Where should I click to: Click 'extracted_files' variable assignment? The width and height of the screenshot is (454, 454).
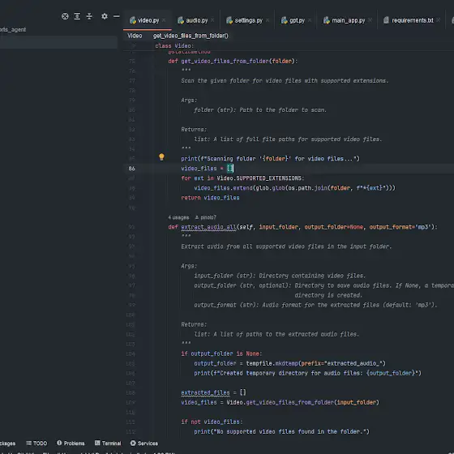coord(205,392)
